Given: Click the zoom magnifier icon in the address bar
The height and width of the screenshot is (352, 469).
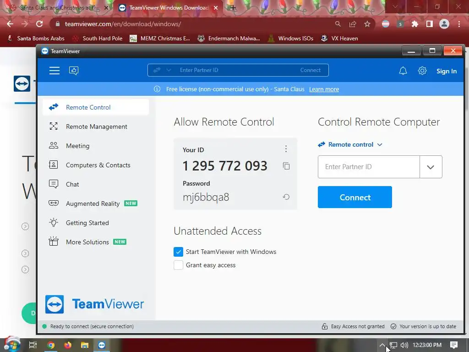Looking at the screenshot, I should pos(338,24).
